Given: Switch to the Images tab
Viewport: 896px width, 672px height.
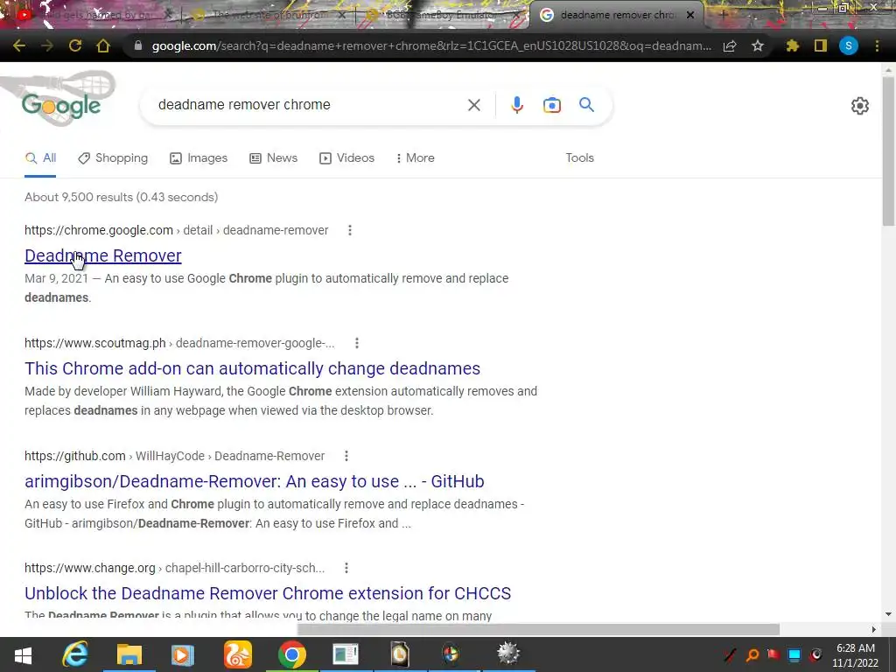Looking at the screenshot, I should click(199, 158).
